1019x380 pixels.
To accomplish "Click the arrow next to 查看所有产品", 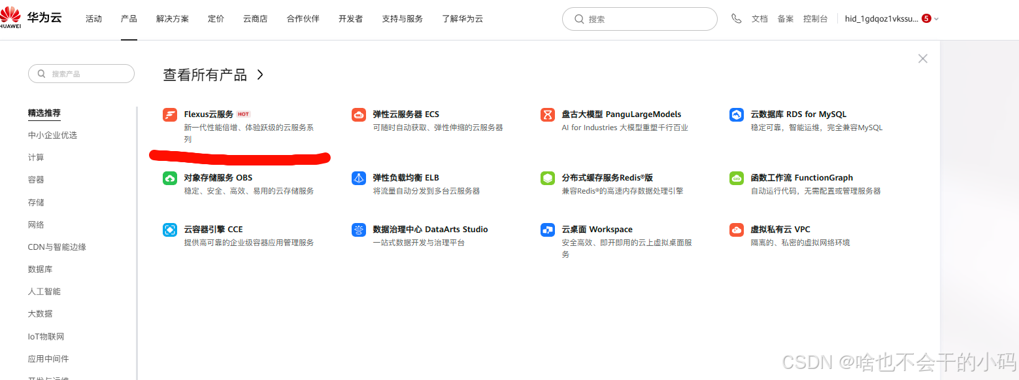I will coord(260,75).
